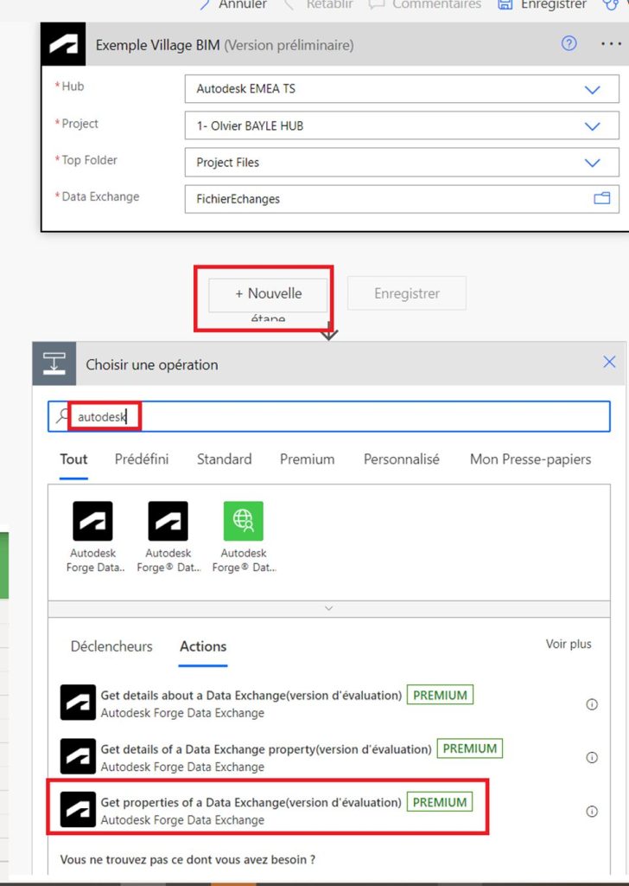Image resolution: width=629 pixels, height=886 pixels.
Task: Open the folder picker for Data Exchange
Action: click(602, 198)
